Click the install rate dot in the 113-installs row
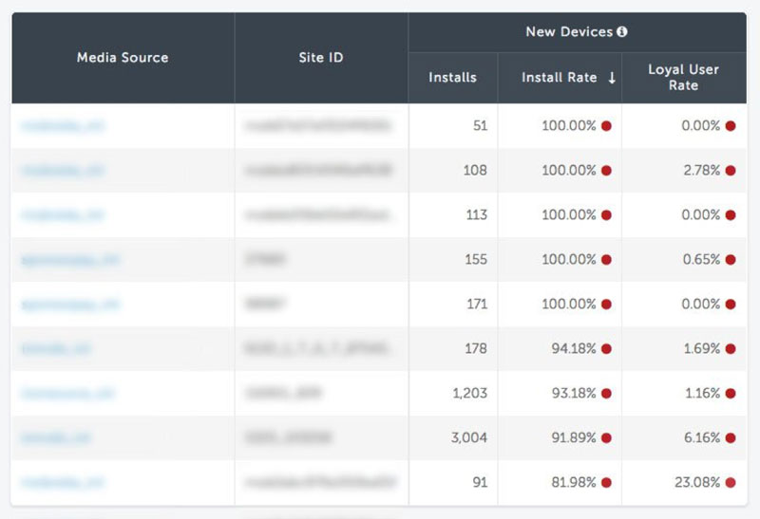This screenshot has width=760, height=519. (606, 215)
